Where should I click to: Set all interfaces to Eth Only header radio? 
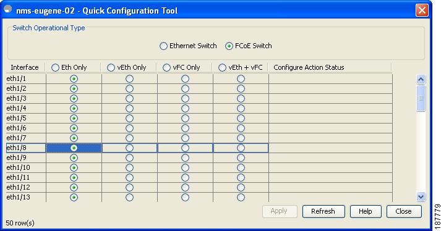point(55,67)
